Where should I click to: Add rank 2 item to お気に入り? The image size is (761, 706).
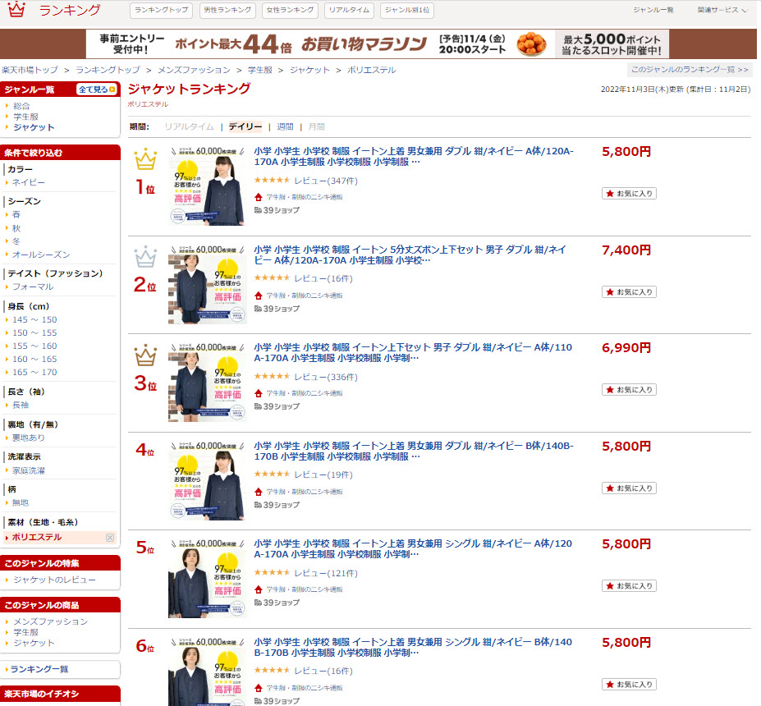629,292
